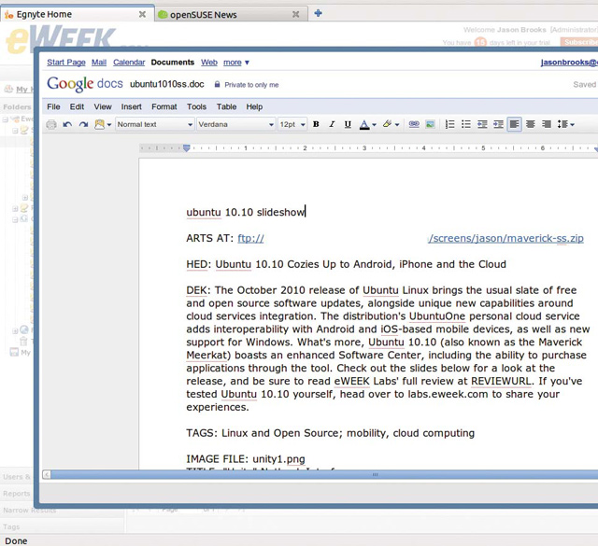Viewport: 598px width, 546px height.
Task: Undo the last edit with the toolbar icon
Action: (x=67, y=124)
